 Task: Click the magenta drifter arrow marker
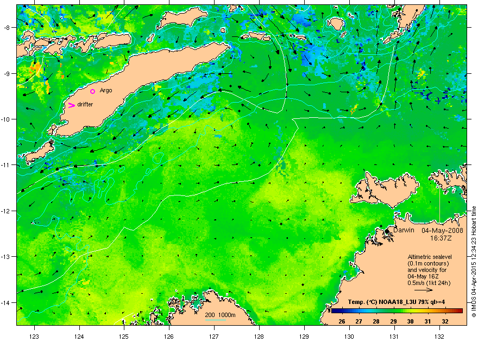(72, 105)
